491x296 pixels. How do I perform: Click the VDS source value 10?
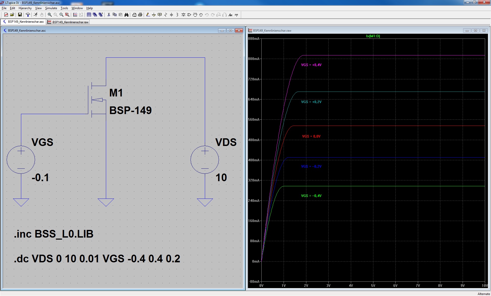click(x=221, y=178)
